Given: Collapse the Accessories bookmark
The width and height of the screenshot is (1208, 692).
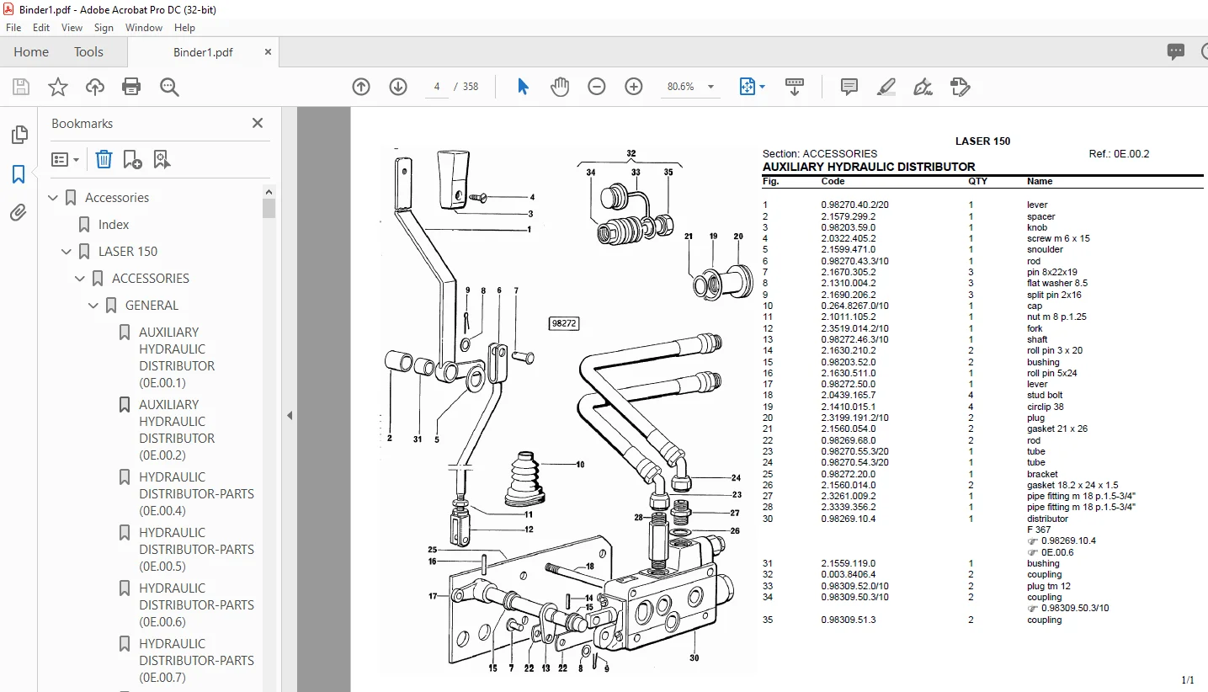Looking at the screenshot, I should pos(54,198).
